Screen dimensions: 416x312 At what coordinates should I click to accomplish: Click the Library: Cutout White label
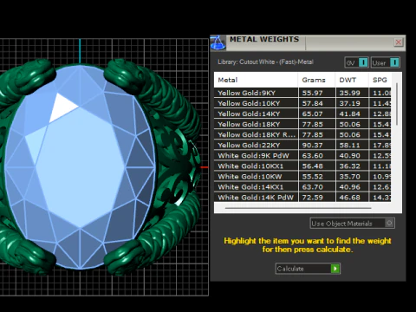pos(265,62)
